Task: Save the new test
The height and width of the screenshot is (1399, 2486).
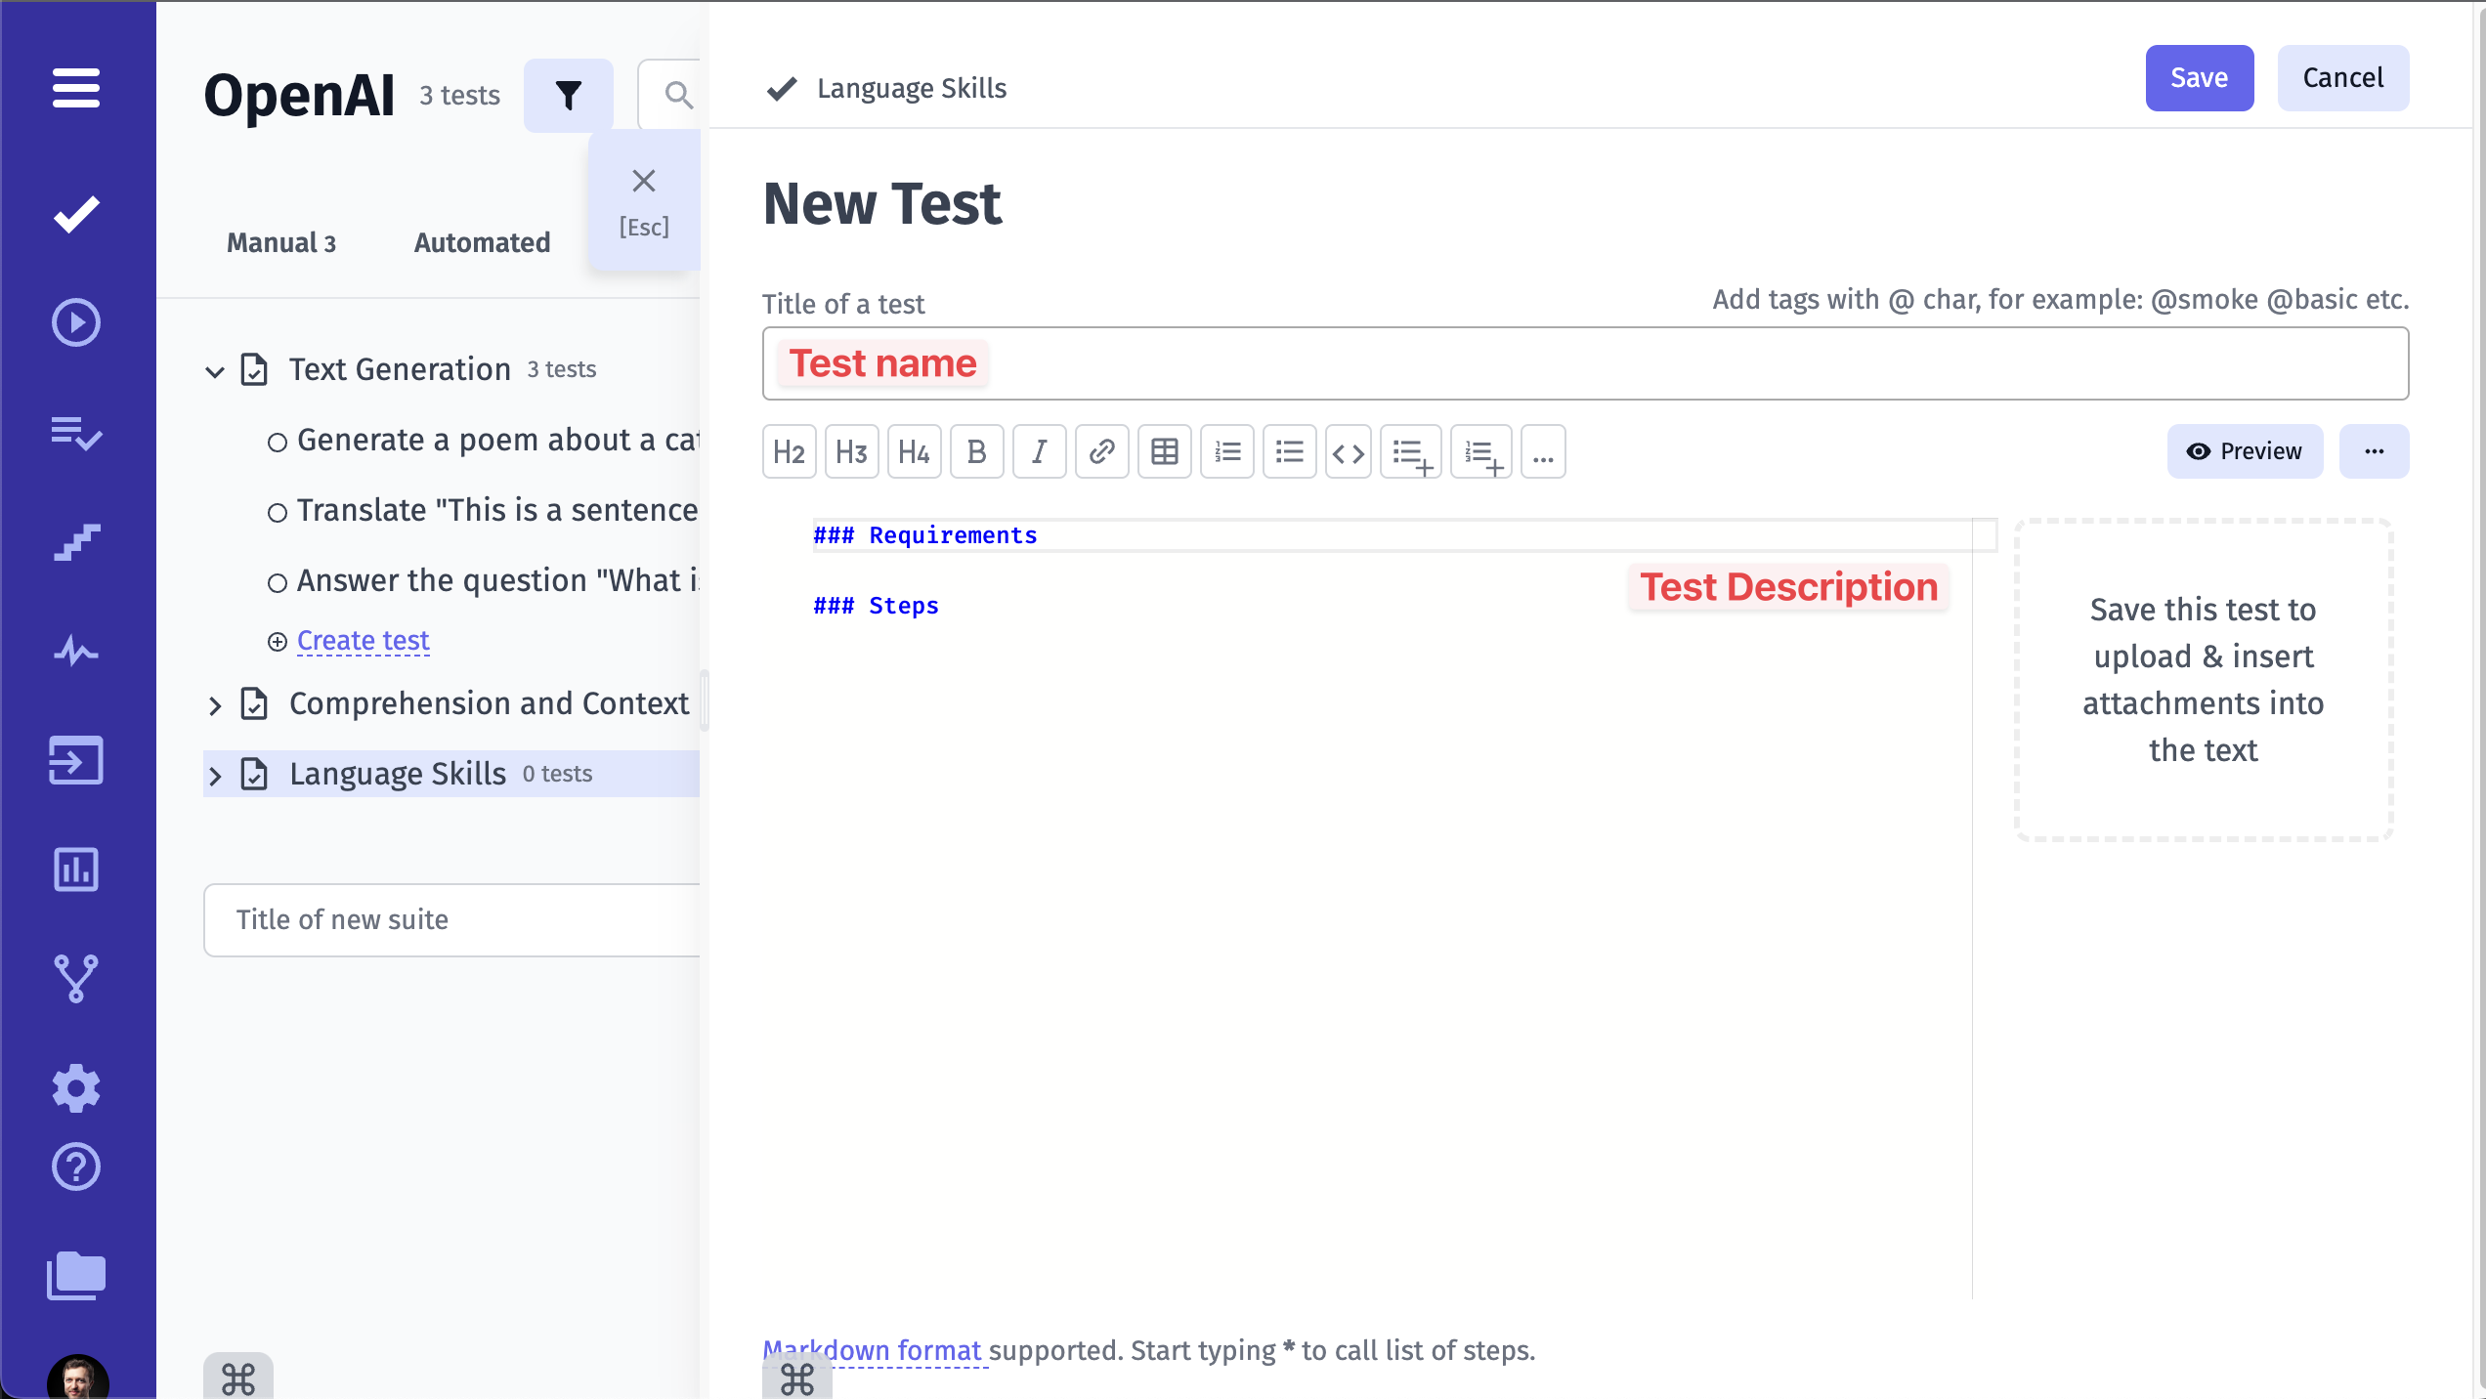Action: 2199,78
